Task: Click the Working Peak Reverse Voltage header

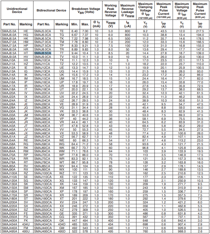Action: (x=110, y=11)
